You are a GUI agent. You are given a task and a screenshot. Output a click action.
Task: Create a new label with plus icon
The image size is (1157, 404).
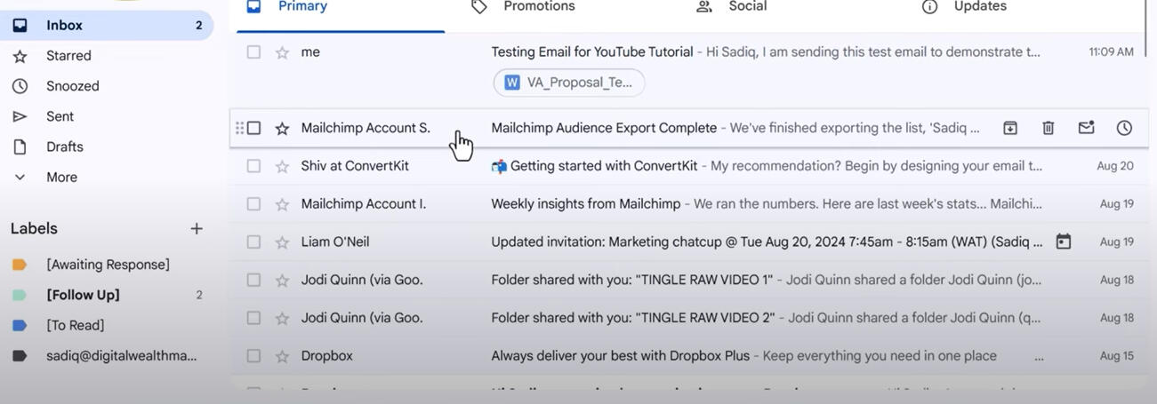click(197, 229)
